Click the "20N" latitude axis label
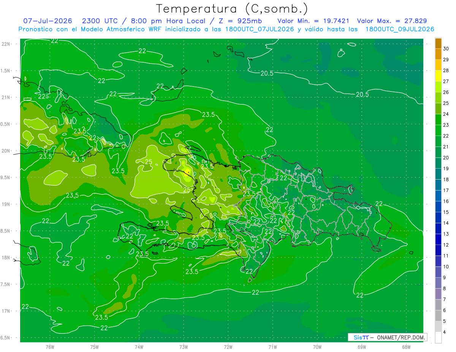 [6, 151]
